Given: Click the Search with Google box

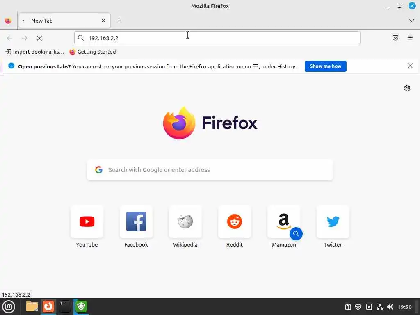Looking at the screenshot, I should (x=210, y=170).
